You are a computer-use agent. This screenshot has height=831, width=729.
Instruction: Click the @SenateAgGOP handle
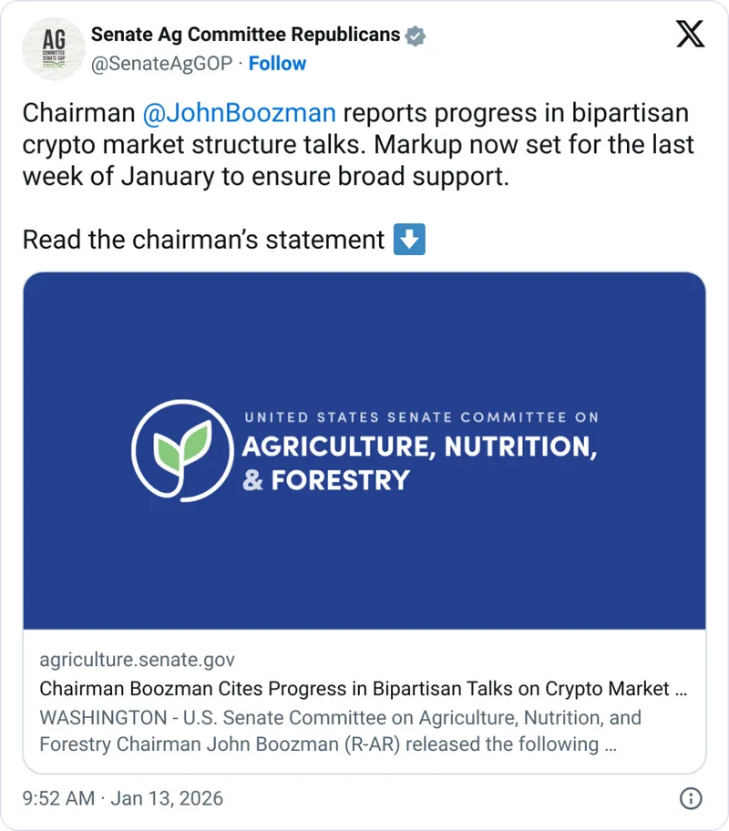click(162, 63)
